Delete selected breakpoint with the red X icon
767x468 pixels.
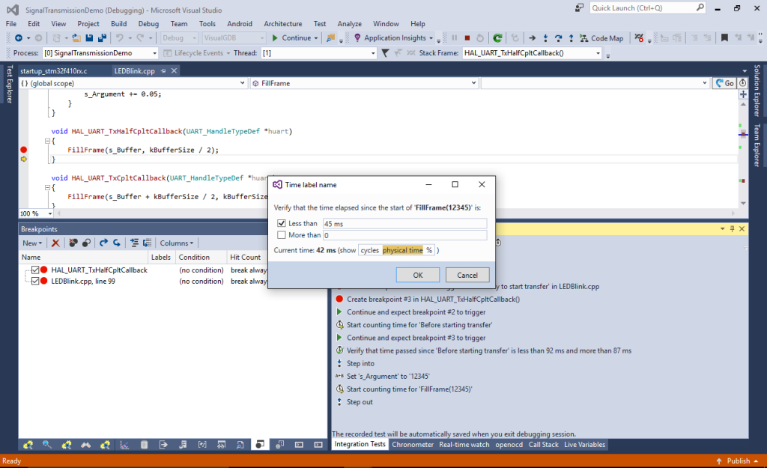click(x=55, y=243)
